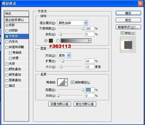Click the dark glow color swatch
Image resolution: width=145 pixels, height=125 pixels.
51,41
